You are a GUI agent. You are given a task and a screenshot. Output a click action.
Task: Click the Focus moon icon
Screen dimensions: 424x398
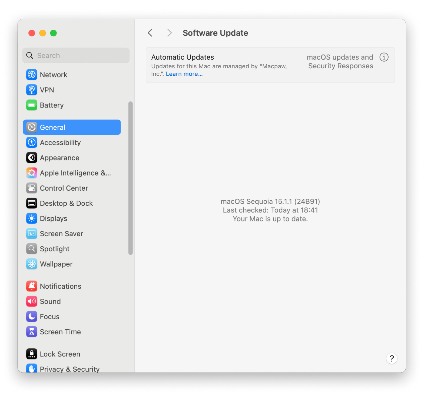pos(32,316)
